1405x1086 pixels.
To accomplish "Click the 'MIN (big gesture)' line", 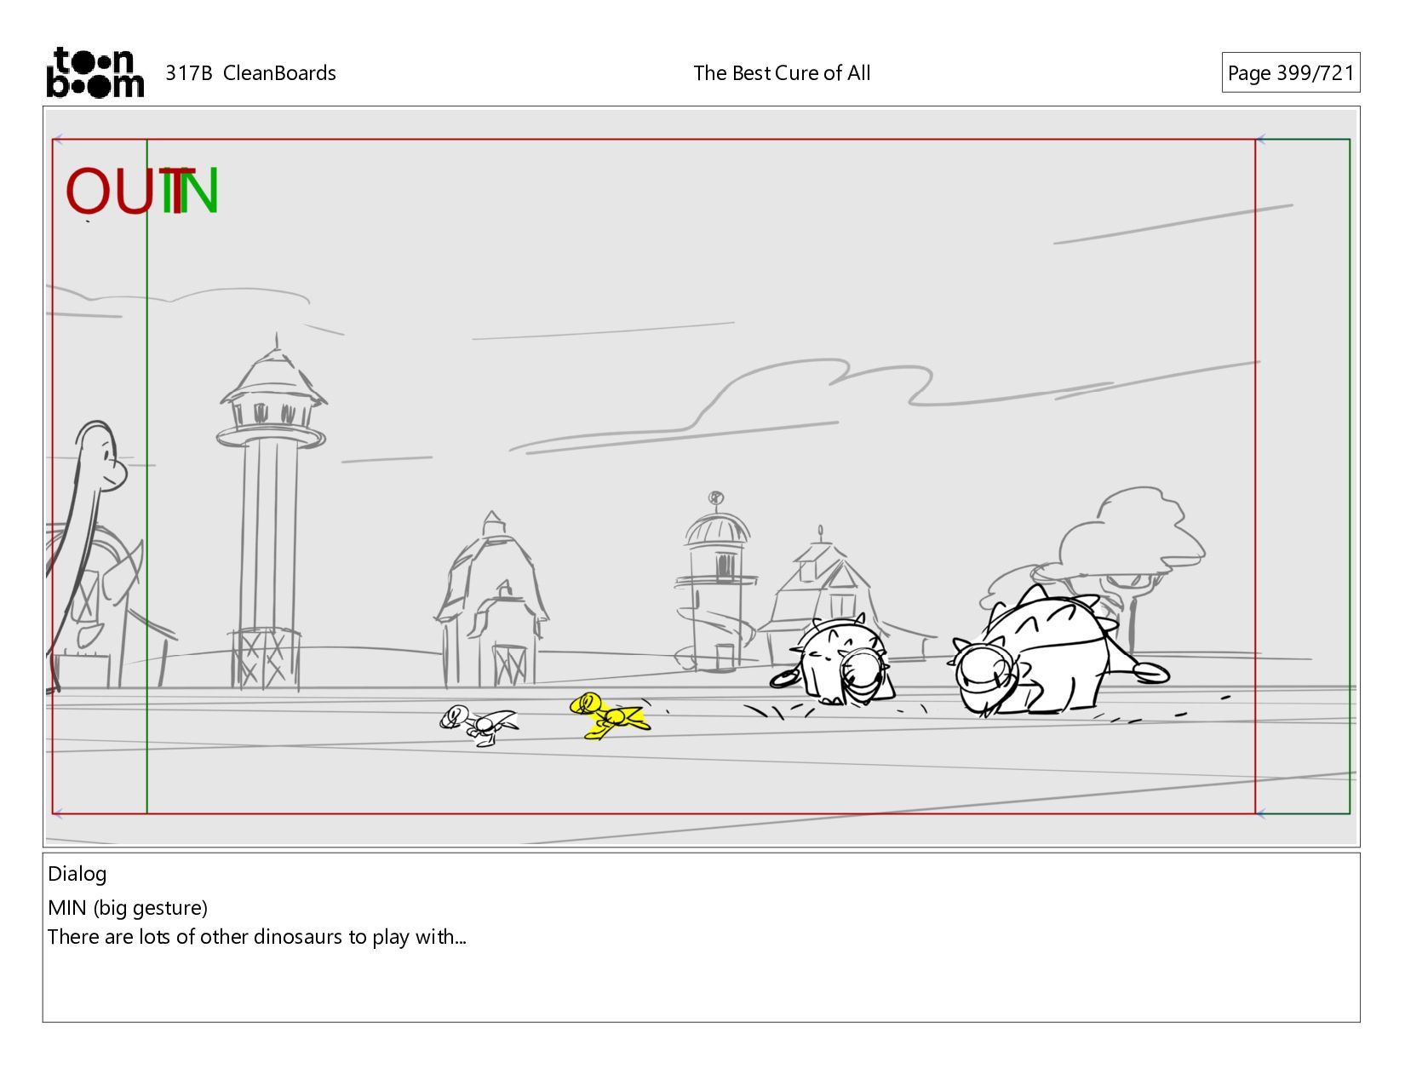I will 128,908.
